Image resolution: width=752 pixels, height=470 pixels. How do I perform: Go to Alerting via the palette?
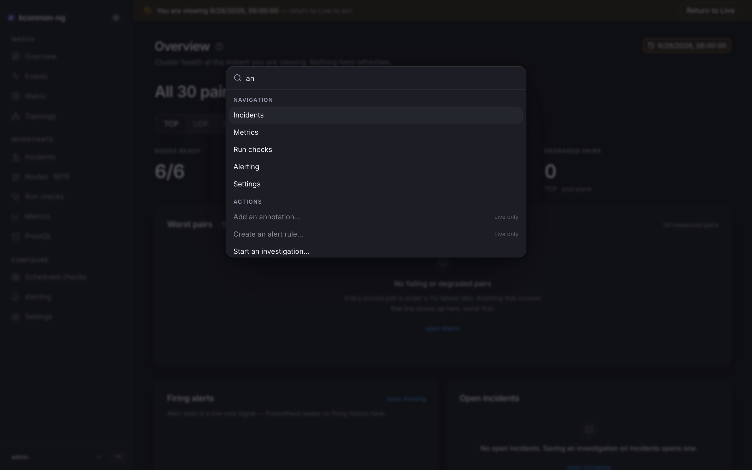376,167
